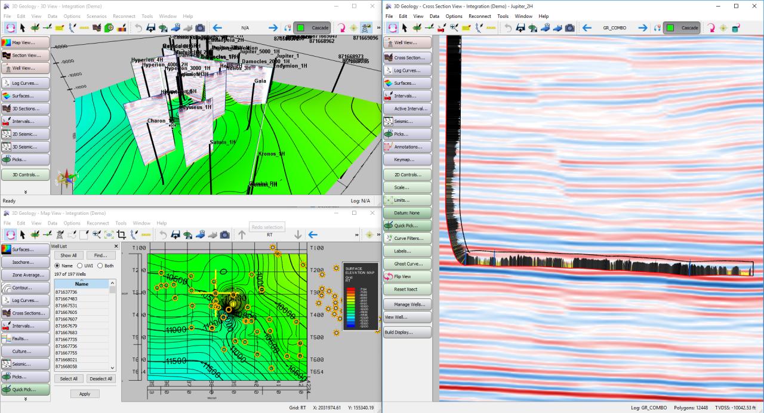
Task: Toggle Cascade button in 3D View toolbar
Action: pyautogui.click(x=313, y=28)
